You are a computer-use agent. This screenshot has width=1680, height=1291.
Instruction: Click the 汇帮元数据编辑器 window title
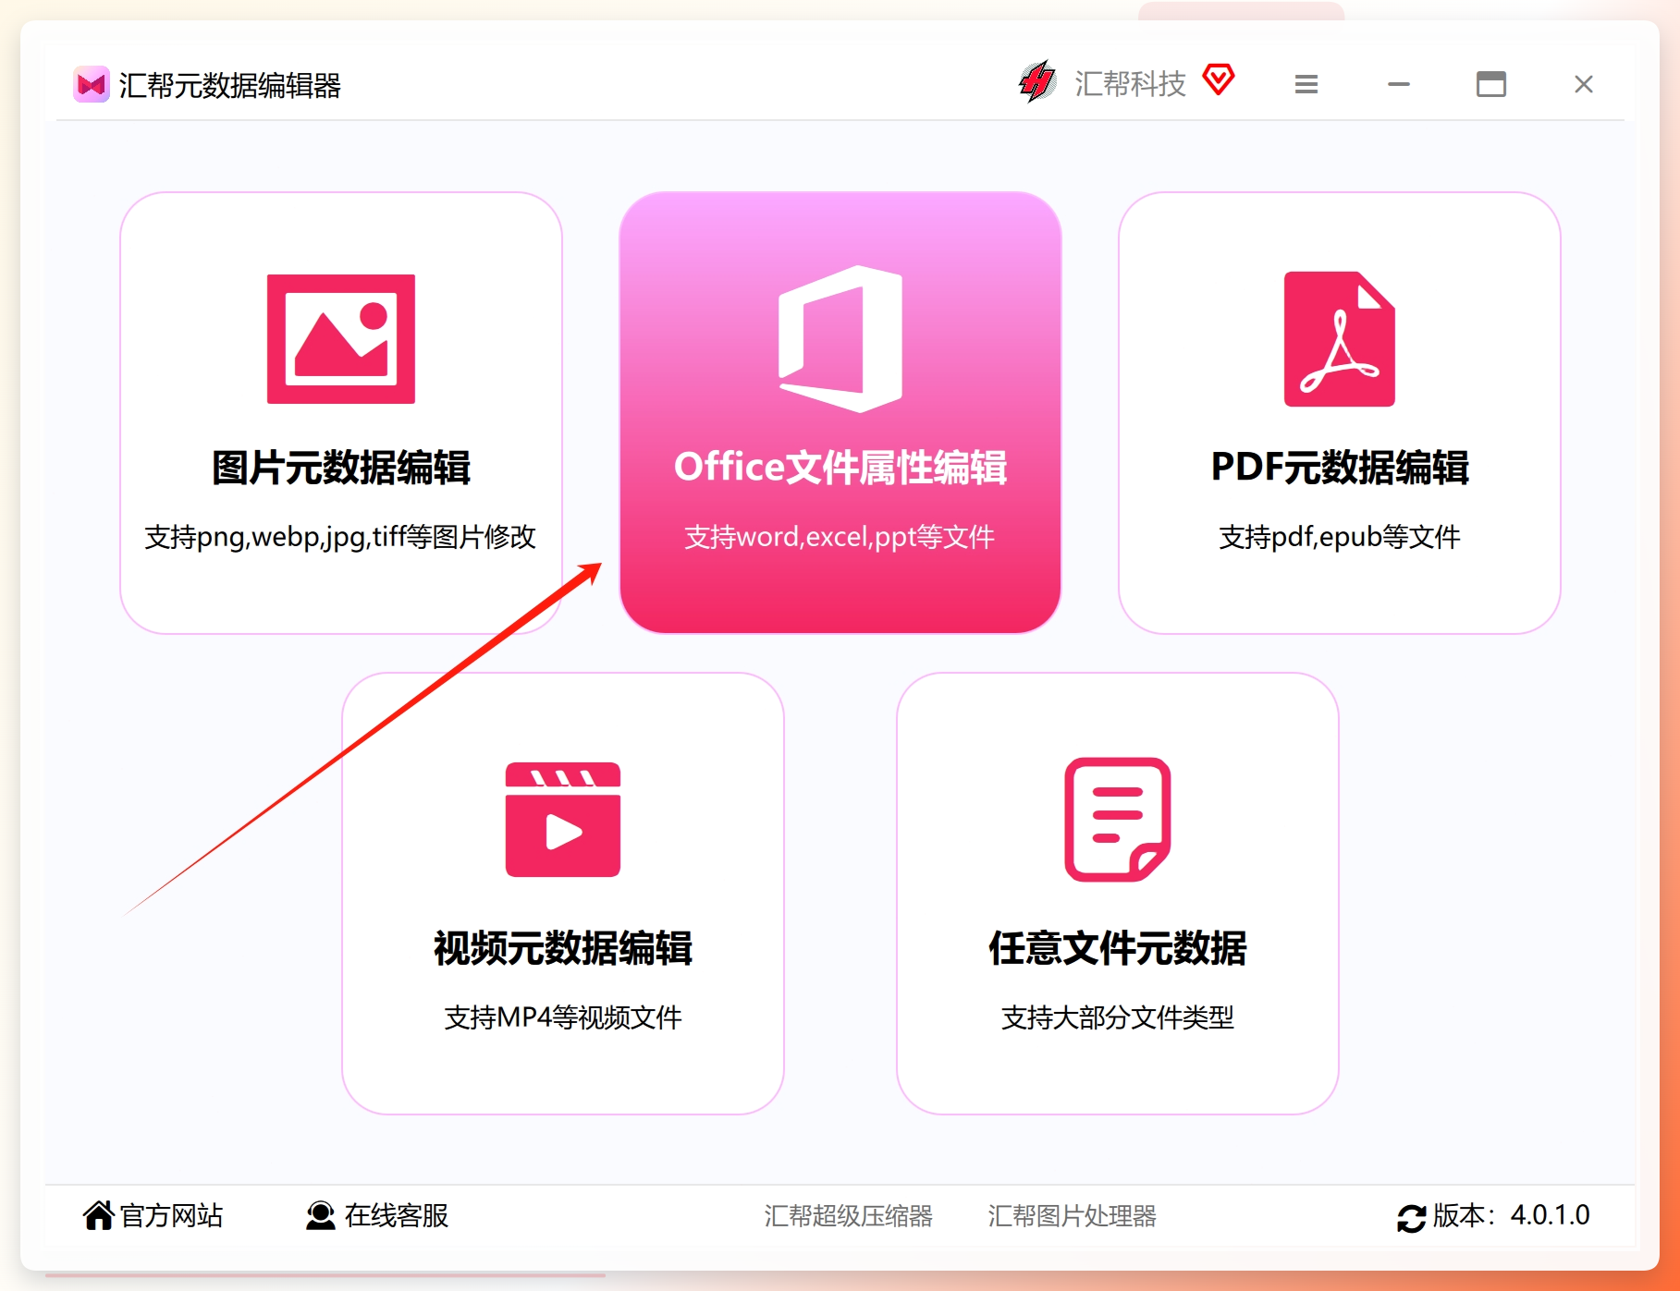click(230, 85)
